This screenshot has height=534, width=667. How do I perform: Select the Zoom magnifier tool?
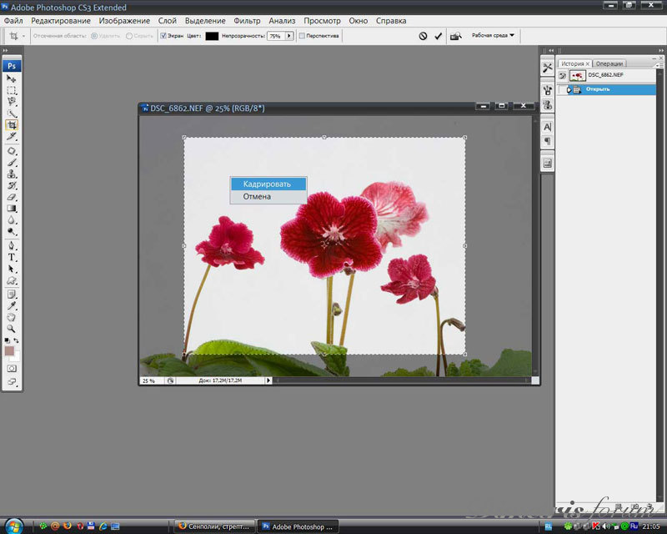point(12,329)
